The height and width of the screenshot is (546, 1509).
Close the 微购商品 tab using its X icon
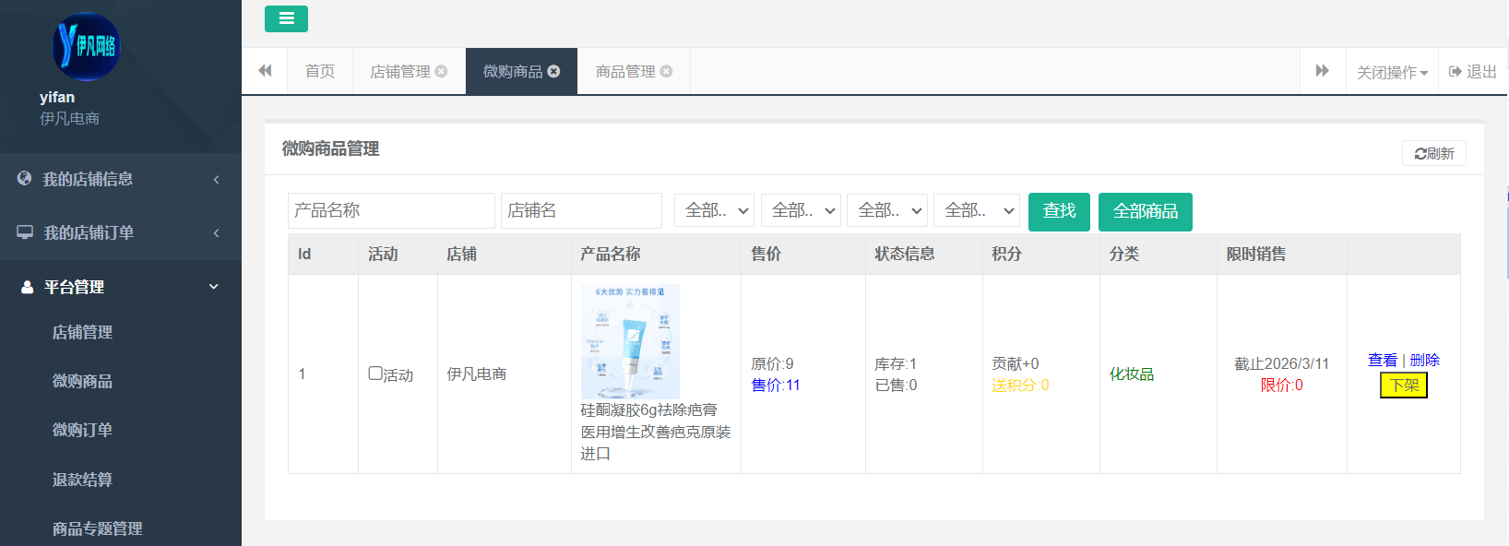coord(553,71)
